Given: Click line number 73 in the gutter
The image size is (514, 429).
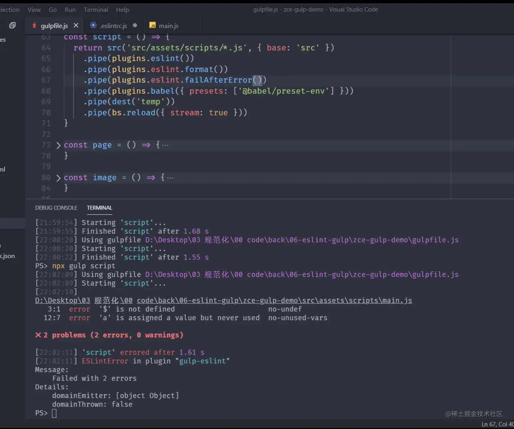Looking at the screenshot, I should 46,145.
